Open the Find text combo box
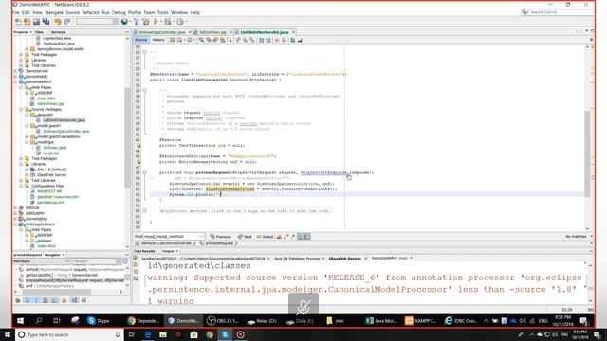The image size is (607, 341). click(x=174, y=236)
